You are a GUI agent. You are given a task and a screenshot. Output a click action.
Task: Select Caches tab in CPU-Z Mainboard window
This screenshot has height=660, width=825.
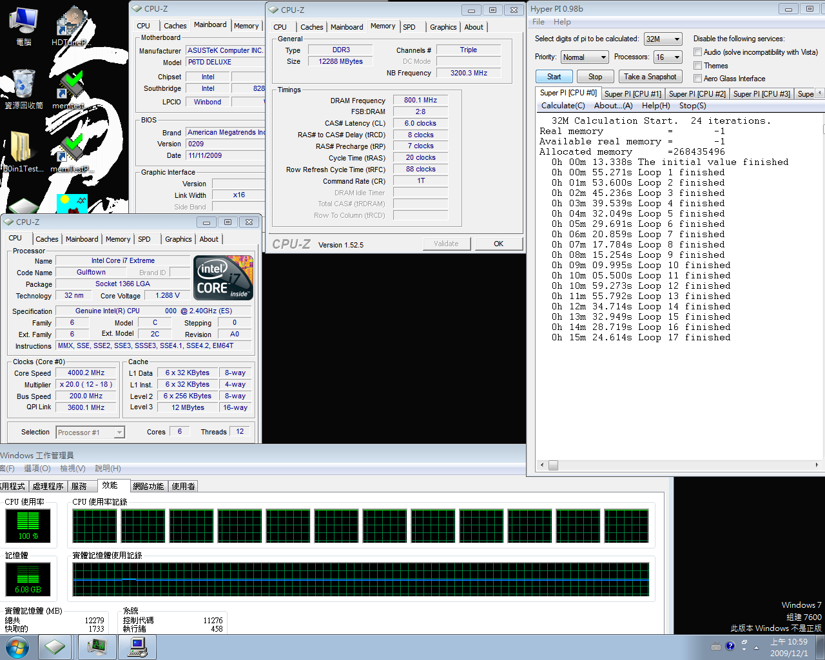point(175,26)
